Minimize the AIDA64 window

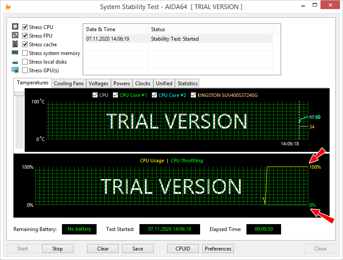click(303, 5)
